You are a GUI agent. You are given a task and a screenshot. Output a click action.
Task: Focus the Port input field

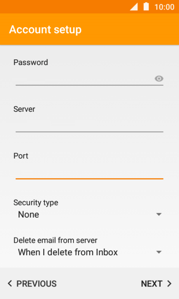(x=89, y=172)
